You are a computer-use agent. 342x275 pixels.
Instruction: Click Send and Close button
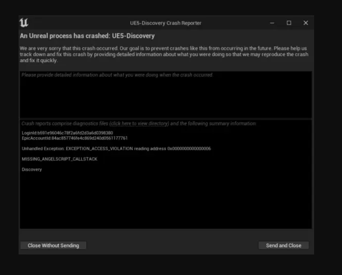[284, 245]
